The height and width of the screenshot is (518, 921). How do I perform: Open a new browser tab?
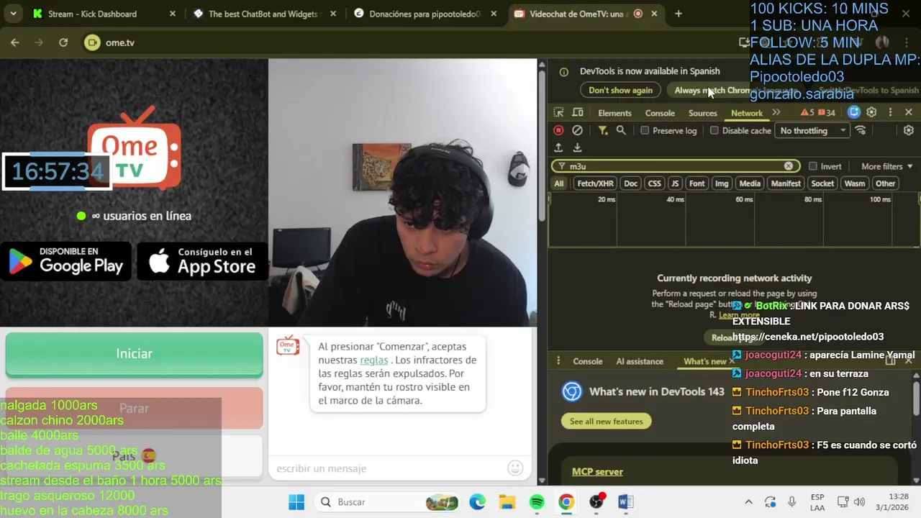coord(678,14)
